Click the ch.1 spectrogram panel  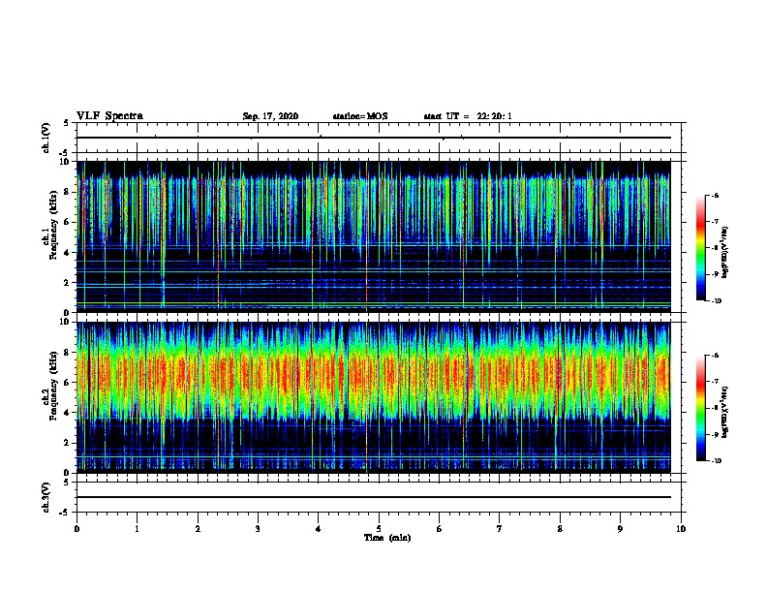pos(374,236)
